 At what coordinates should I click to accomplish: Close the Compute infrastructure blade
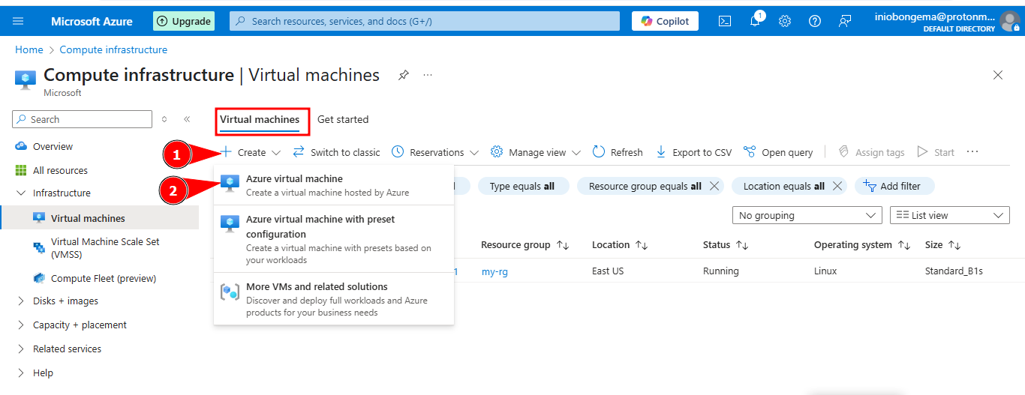(x=998, y=75)
